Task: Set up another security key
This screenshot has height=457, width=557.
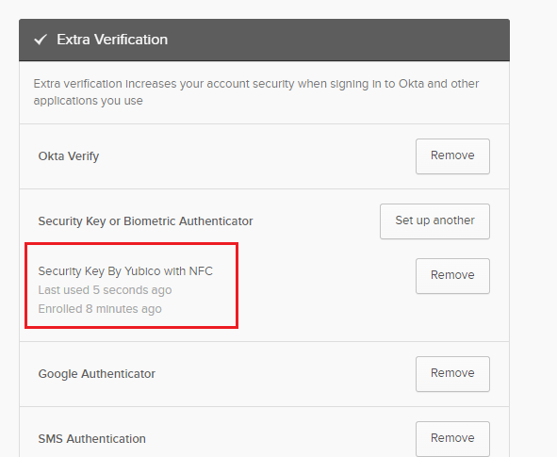Action: coord(434,221)
